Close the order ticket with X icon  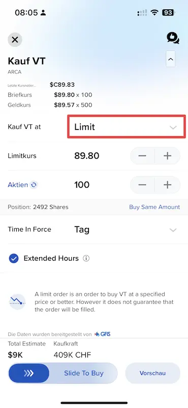point(15,40)
